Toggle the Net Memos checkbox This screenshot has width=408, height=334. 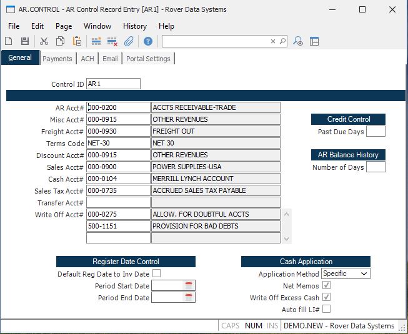tap(326, 285)
